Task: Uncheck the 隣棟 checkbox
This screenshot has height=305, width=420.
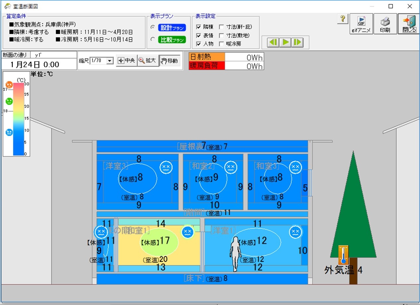Action: pyautogui.click(x=199, y=27)
